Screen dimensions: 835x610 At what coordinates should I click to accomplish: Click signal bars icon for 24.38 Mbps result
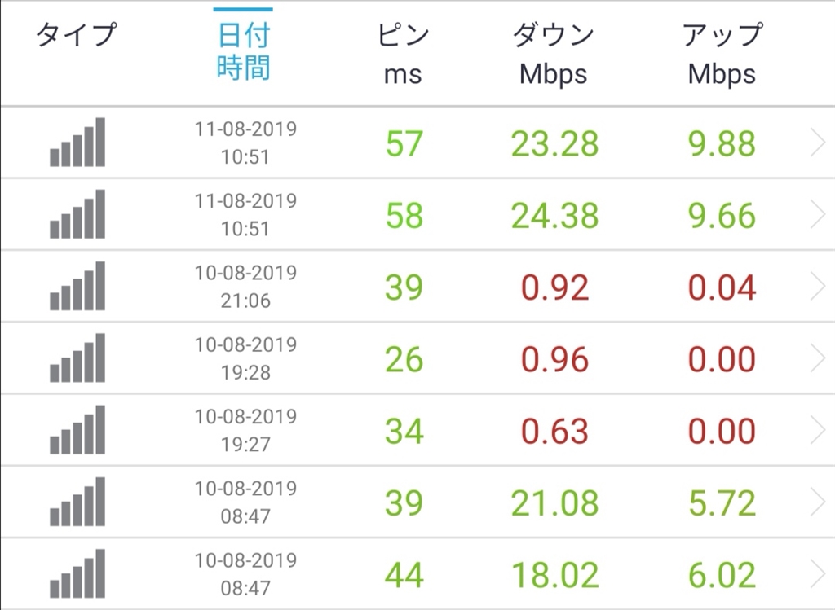pyautogui.click(x=77, y=215)
